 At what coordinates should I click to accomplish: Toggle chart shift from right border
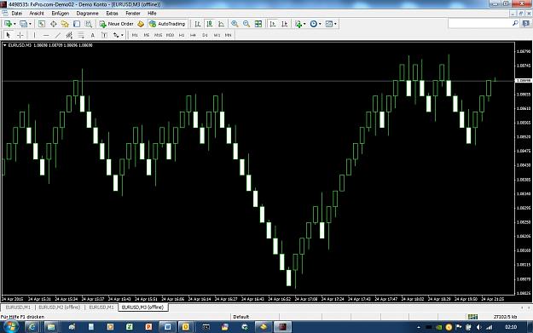(x=285, y=24)
